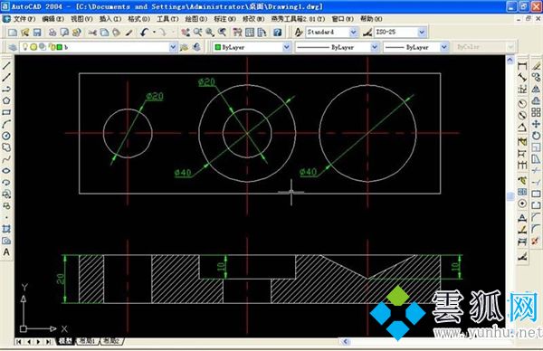Toggle layer freeze sun icon
Screen dimensions: 543x351
coord(33,47)
